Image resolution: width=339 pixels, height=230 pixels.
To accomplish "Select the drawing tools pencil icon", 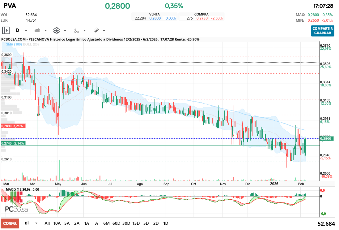I will 96,30.
